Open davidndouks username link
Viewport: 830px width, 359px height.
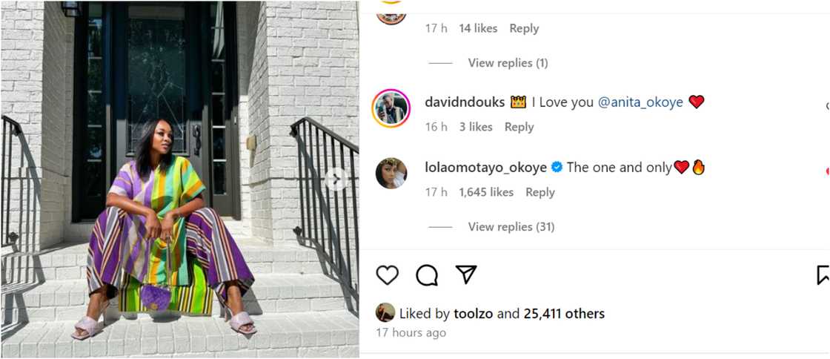click(465, 102)
